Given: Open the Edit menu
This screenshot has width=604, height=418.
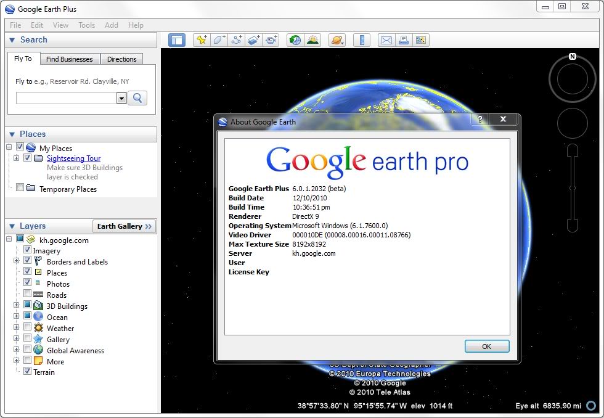Looking at the screenshot, I should click(37, 25).
